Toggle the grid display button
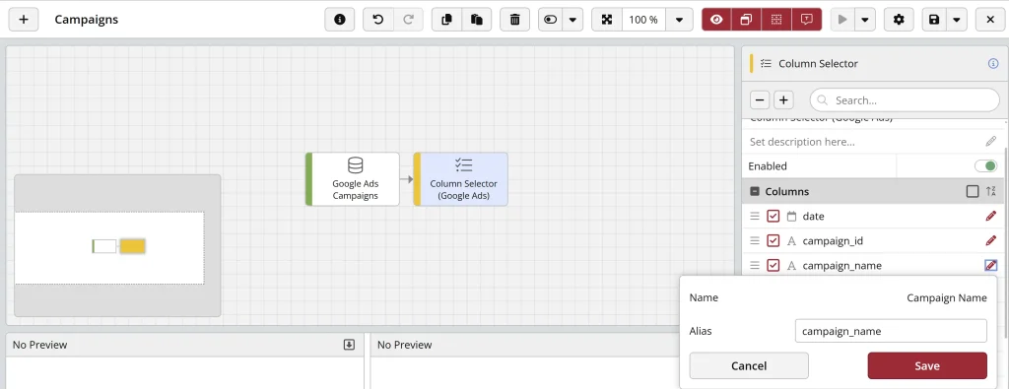Viewport: 1009px width, 389px height. [x=776, y=20]
